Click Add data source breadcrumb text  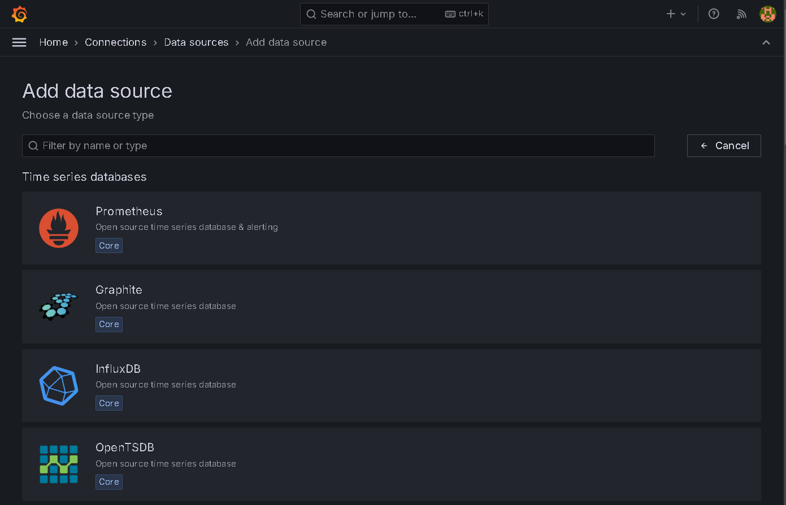(286, 42)
